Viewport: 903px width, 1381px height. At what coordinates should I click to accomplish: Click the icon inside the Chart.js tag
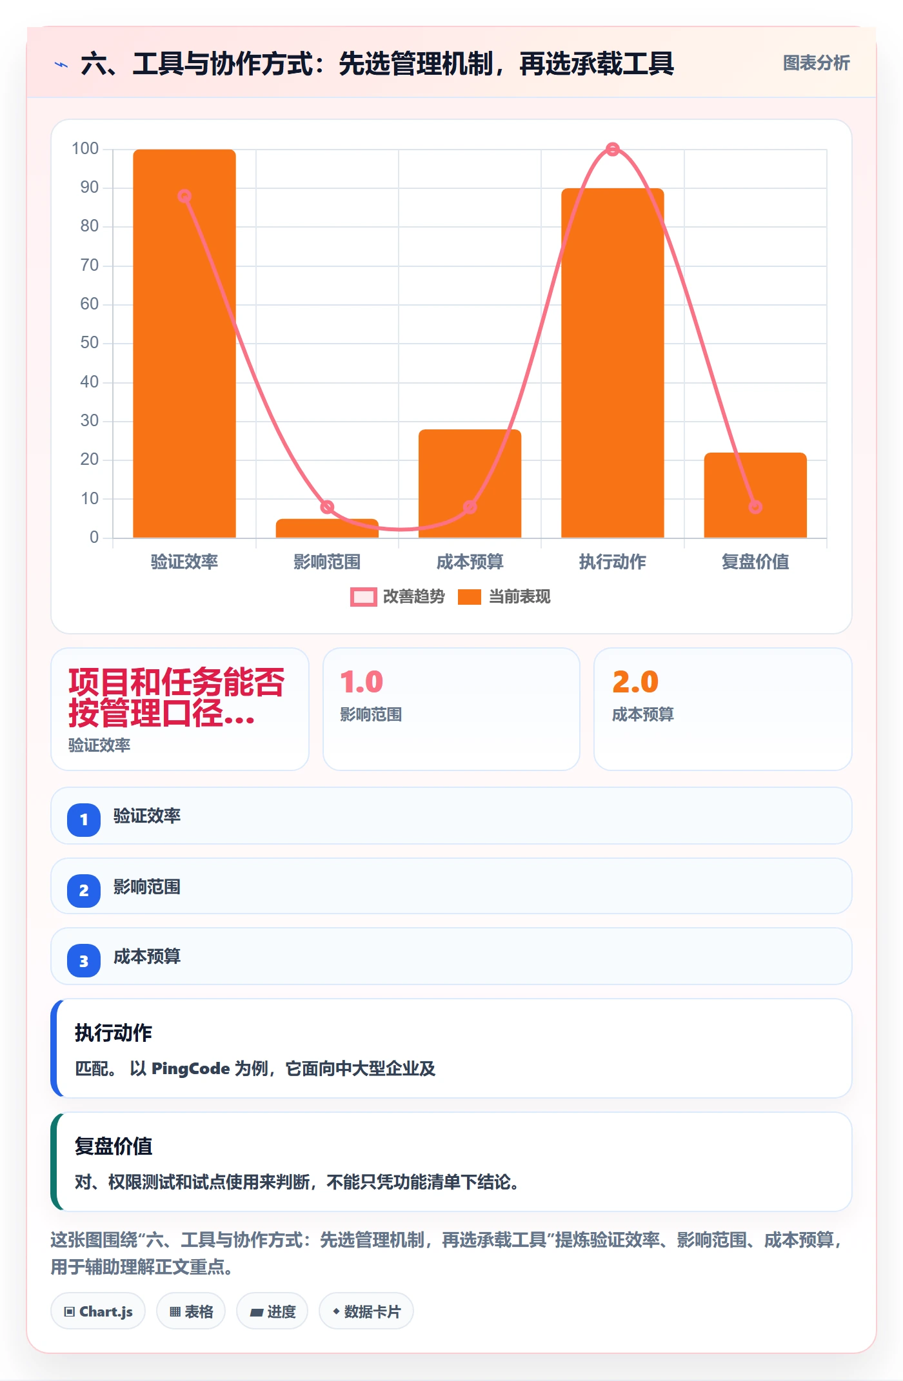70,1312
